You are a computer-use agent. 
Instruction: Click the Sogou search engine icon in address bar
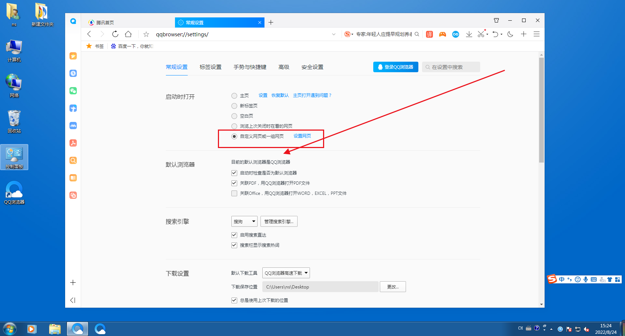tap(347, 34)
